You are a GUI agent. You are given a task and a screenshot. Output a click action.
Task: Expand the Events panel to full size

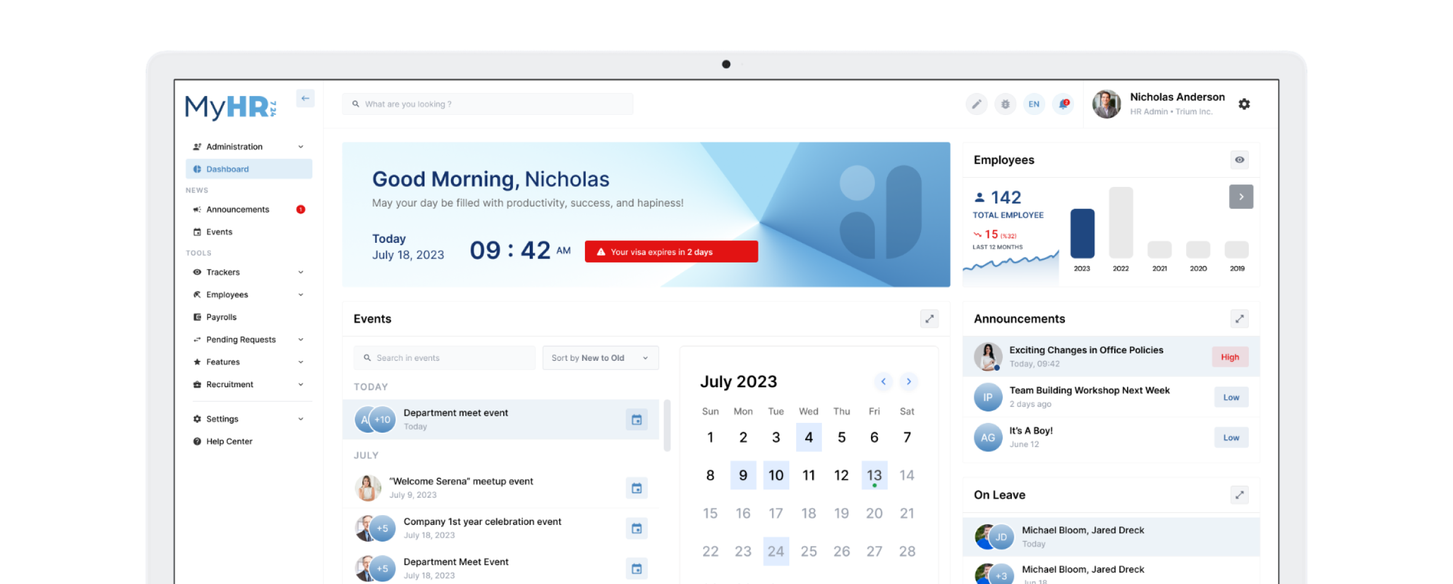coord(930,318)
